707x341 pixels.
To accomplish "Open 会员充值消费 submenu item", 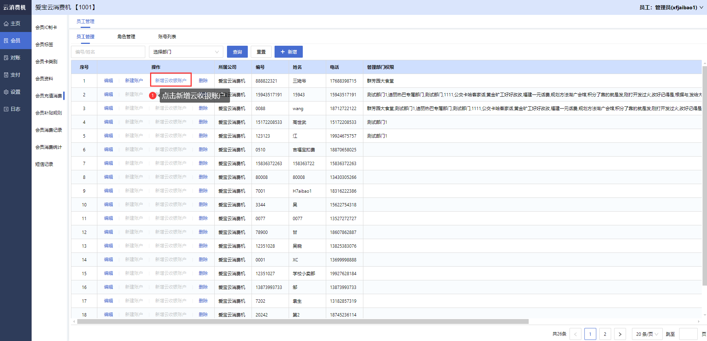I will 49,96.
